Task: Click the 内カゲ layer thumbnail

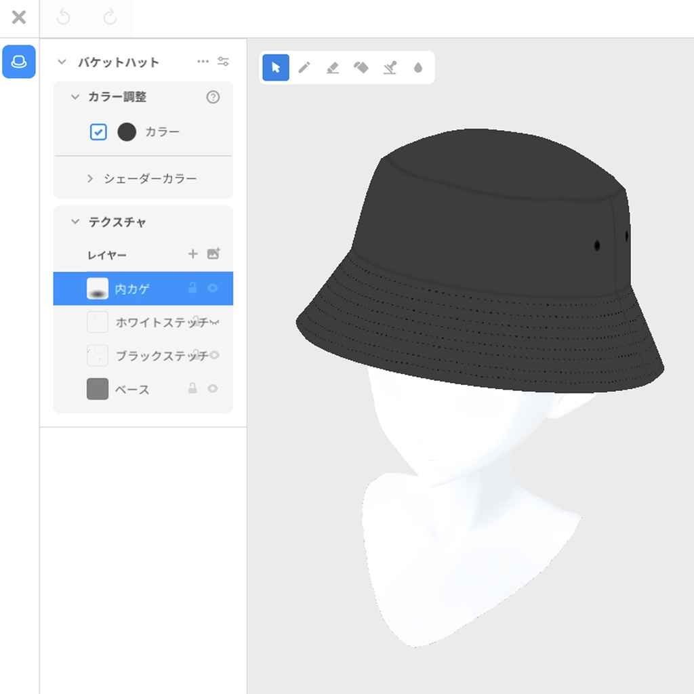Action: coord(98,289)
